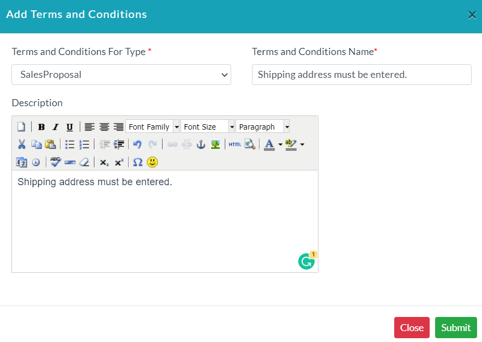482x342 pixels.
Task: Toggle underline formatting in the editor toolbar
Action: coord(70,127)
